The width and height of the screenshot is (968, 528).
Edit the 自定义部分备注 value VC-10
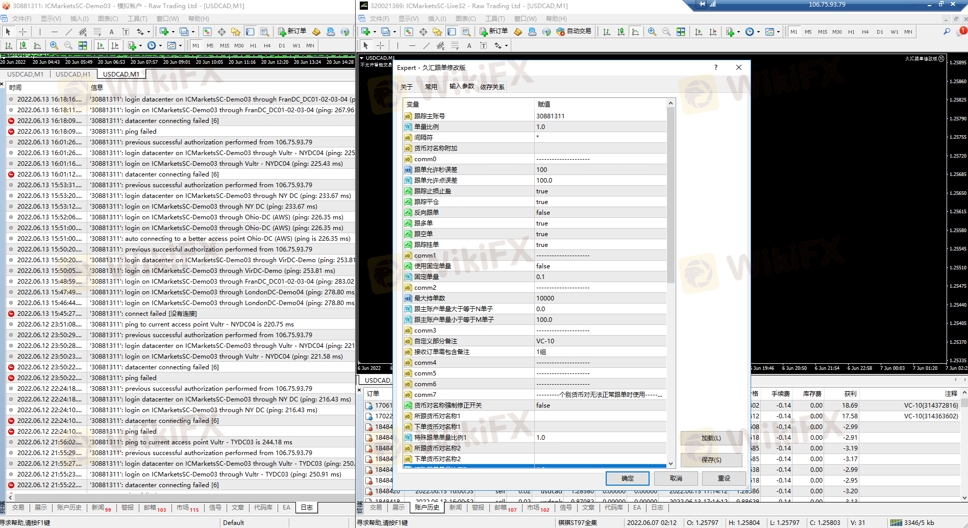pyautogui.click(x=600, y=341)
